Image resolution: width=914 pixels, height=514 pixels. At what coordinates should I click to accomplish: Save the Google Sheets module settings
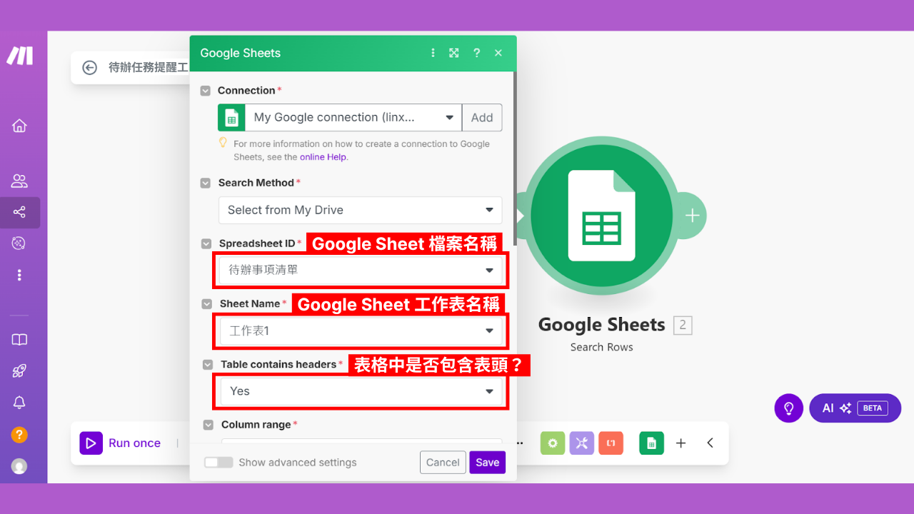488,463
